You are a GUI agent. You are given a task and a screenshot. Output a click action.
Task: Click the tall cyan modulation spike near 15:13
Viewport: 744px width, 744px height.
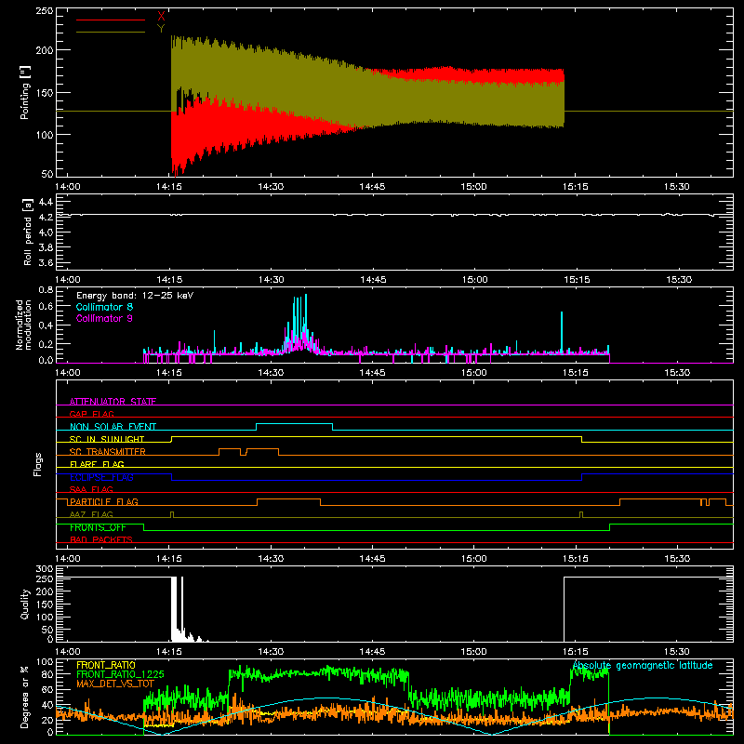(562, 332)
